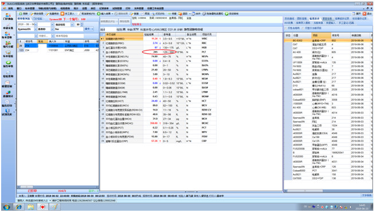Expand the 读卡 dropdown button
The height and width of the screenshot is (213, 375).
tap(92, 29)
